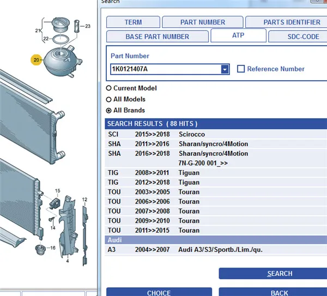The height and width of the screenshot is (296, 327).
Task: Click the bracket part labeled 15
Action: pos(55,203)
